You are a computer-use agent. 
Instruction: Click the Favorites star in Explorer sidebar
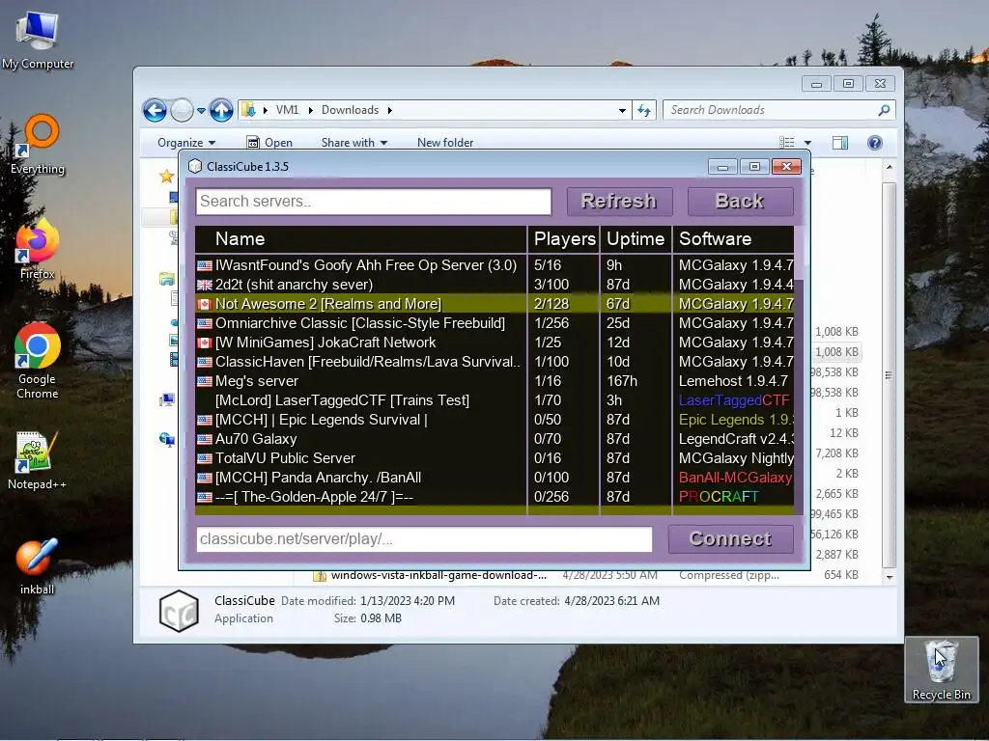(166, 177)
